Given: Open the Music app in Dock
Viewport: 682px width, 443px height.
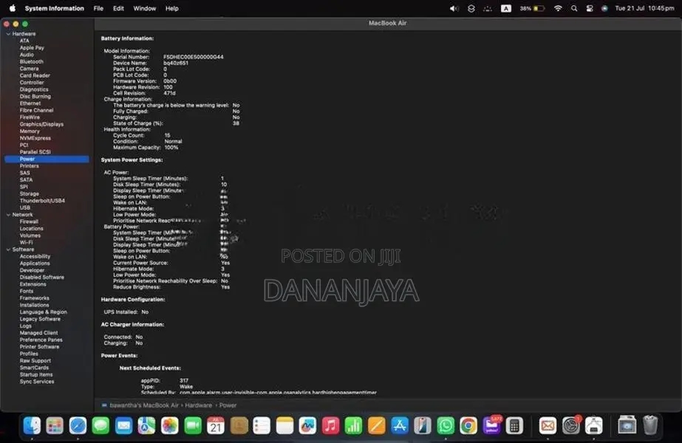Looking at the screenshot, I should tap(330, 425).
